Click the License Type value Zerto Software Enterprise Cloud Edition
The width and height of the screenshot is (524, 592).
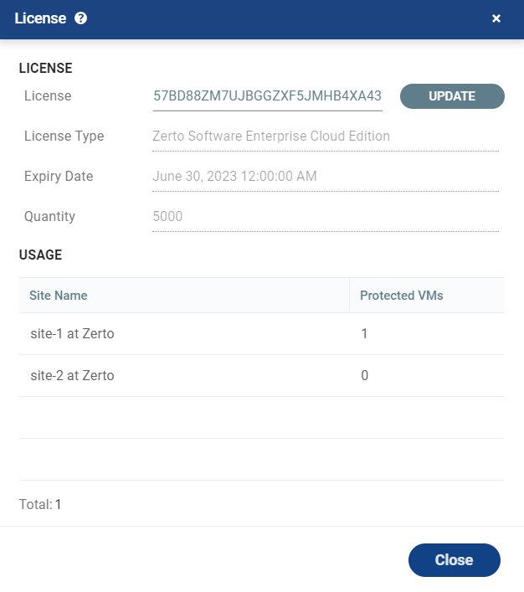pos(271,136)
